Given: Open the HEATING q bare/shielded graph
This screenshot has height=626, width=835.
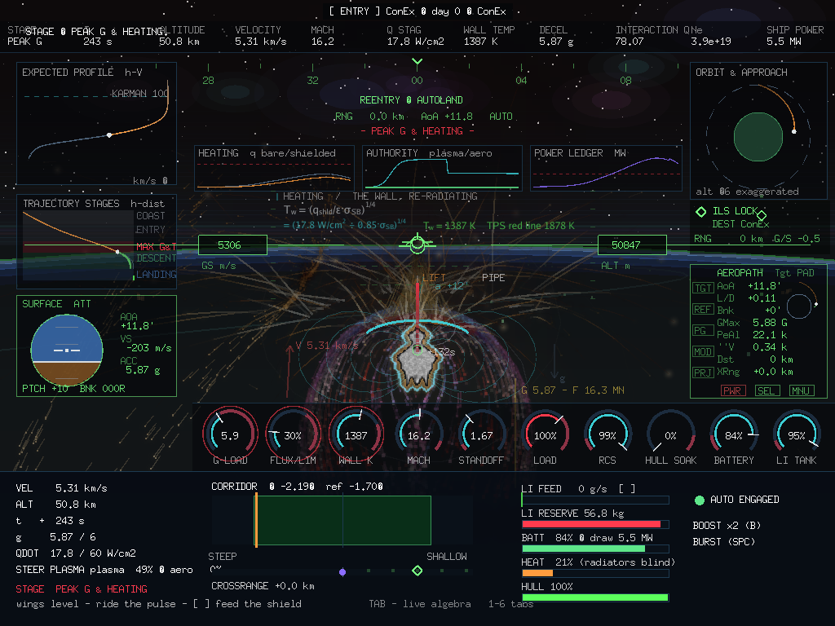Looking at the screenshot, I should click(x=274, y=168).
